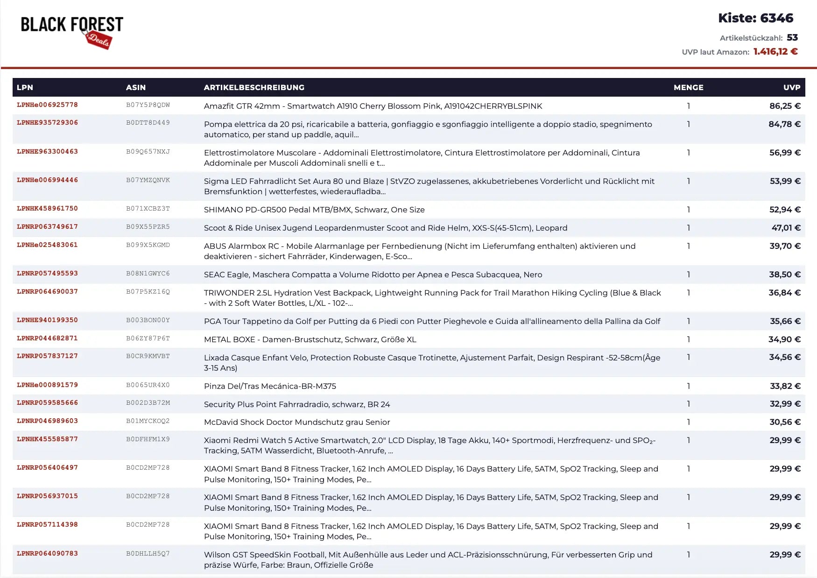
Task: Click the Black Forest Deals logo
Action: tap(72, 31)
